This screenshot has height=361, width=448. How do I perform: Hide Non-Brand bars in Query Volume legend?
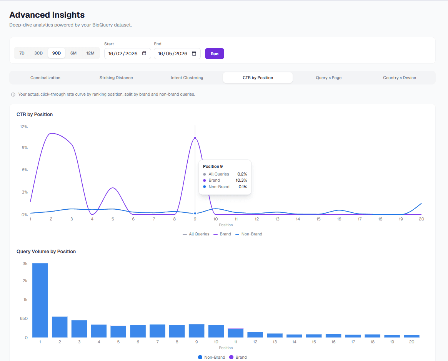coord(212,357)
